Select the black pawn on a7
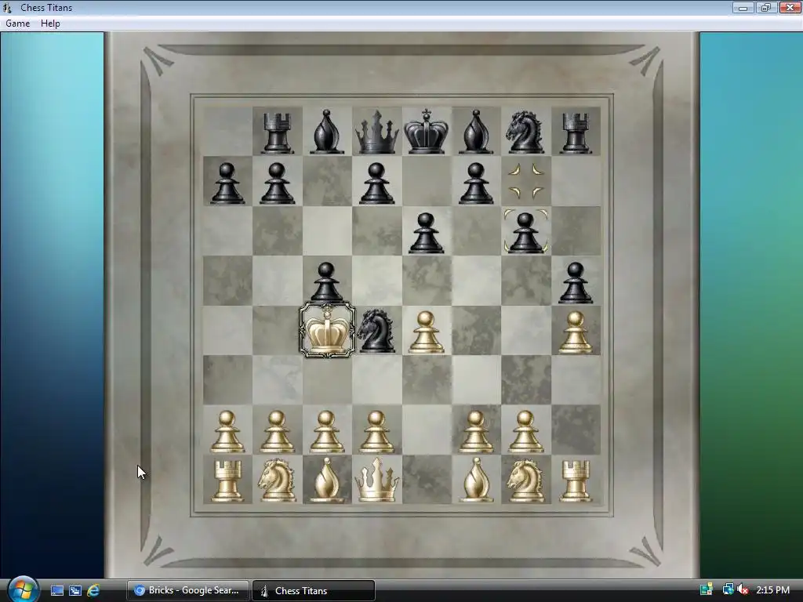 pos(227,183)
